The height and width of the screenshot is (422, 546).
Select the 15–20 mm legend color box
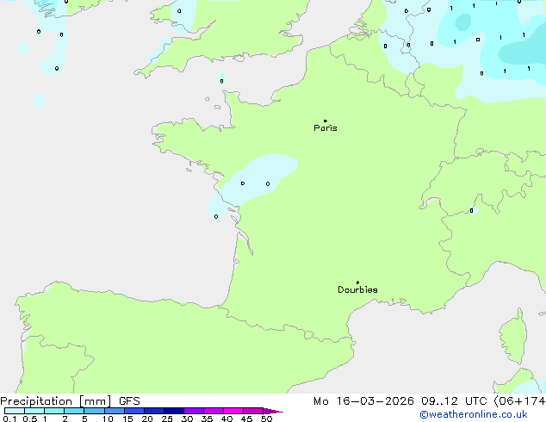coord(133,411)
